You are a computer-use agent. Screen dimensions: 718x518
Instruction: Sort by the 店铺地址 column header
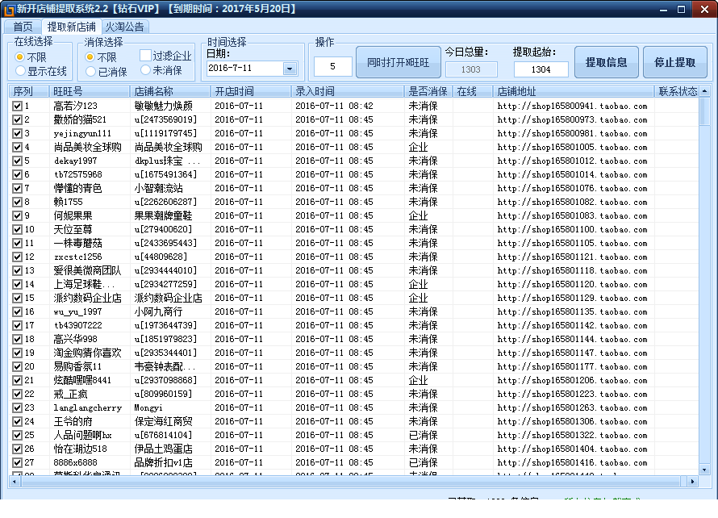574,92
